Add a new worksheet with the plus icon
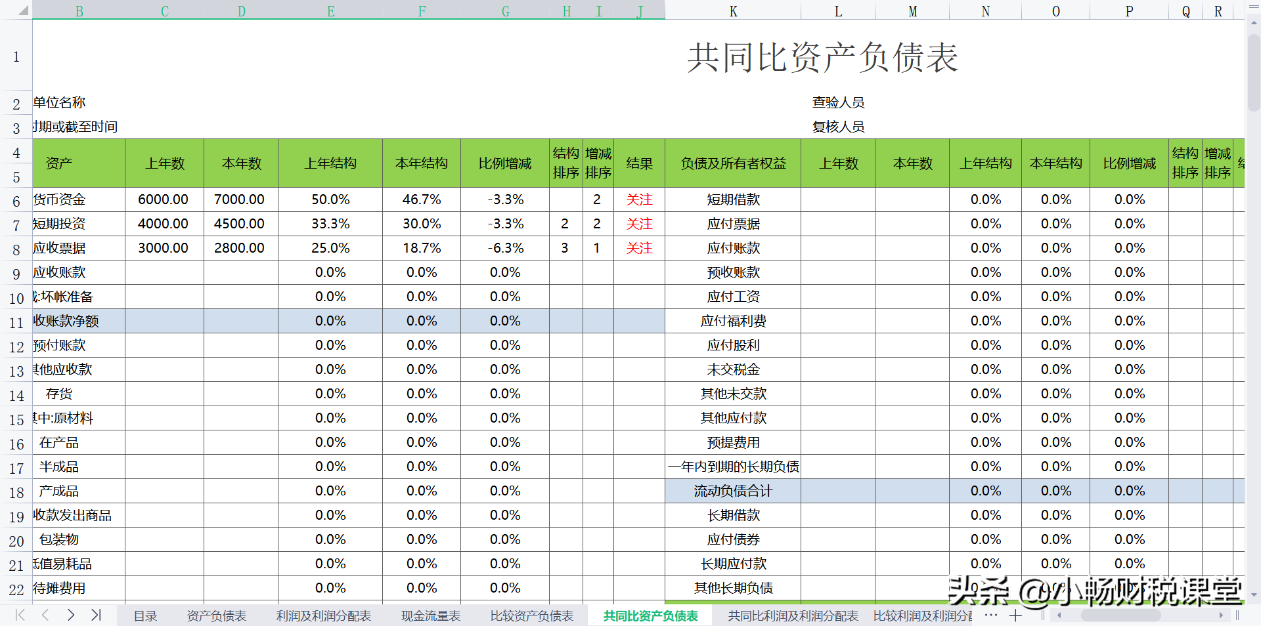This screenshot has width=1261, height=626. click(1015, 616)
